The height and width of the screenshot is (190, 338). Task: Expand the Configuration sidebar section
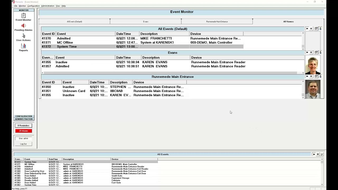tap(24, 116)
